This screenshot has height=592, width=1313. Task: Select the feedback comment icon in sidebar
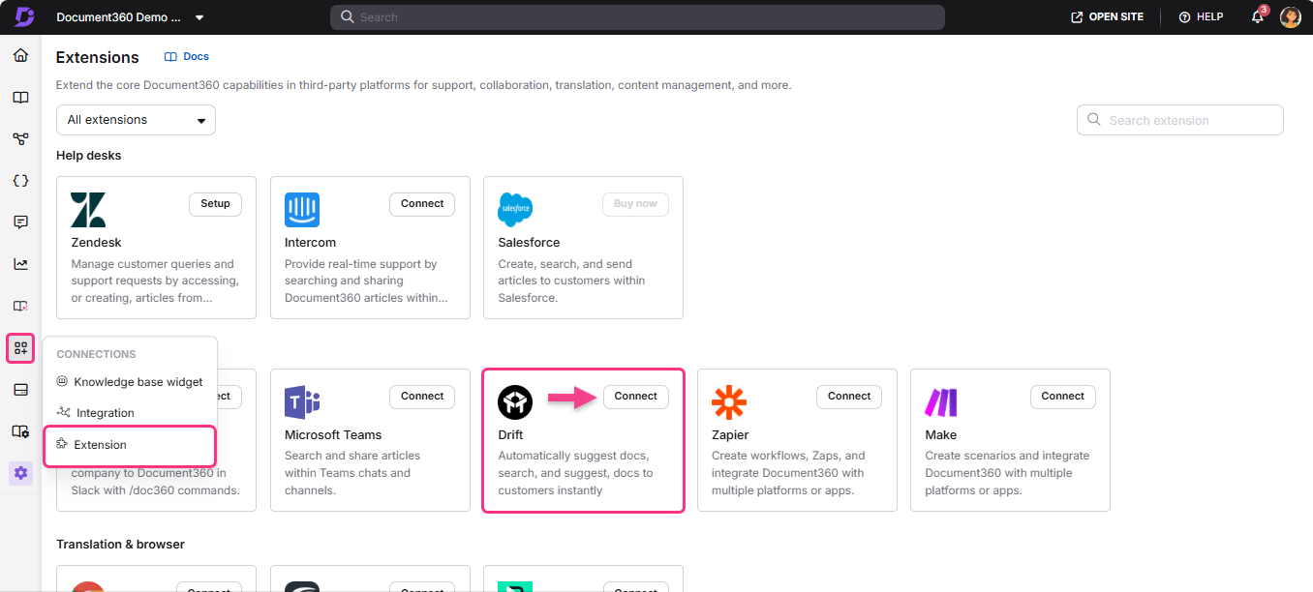(20, 222)
